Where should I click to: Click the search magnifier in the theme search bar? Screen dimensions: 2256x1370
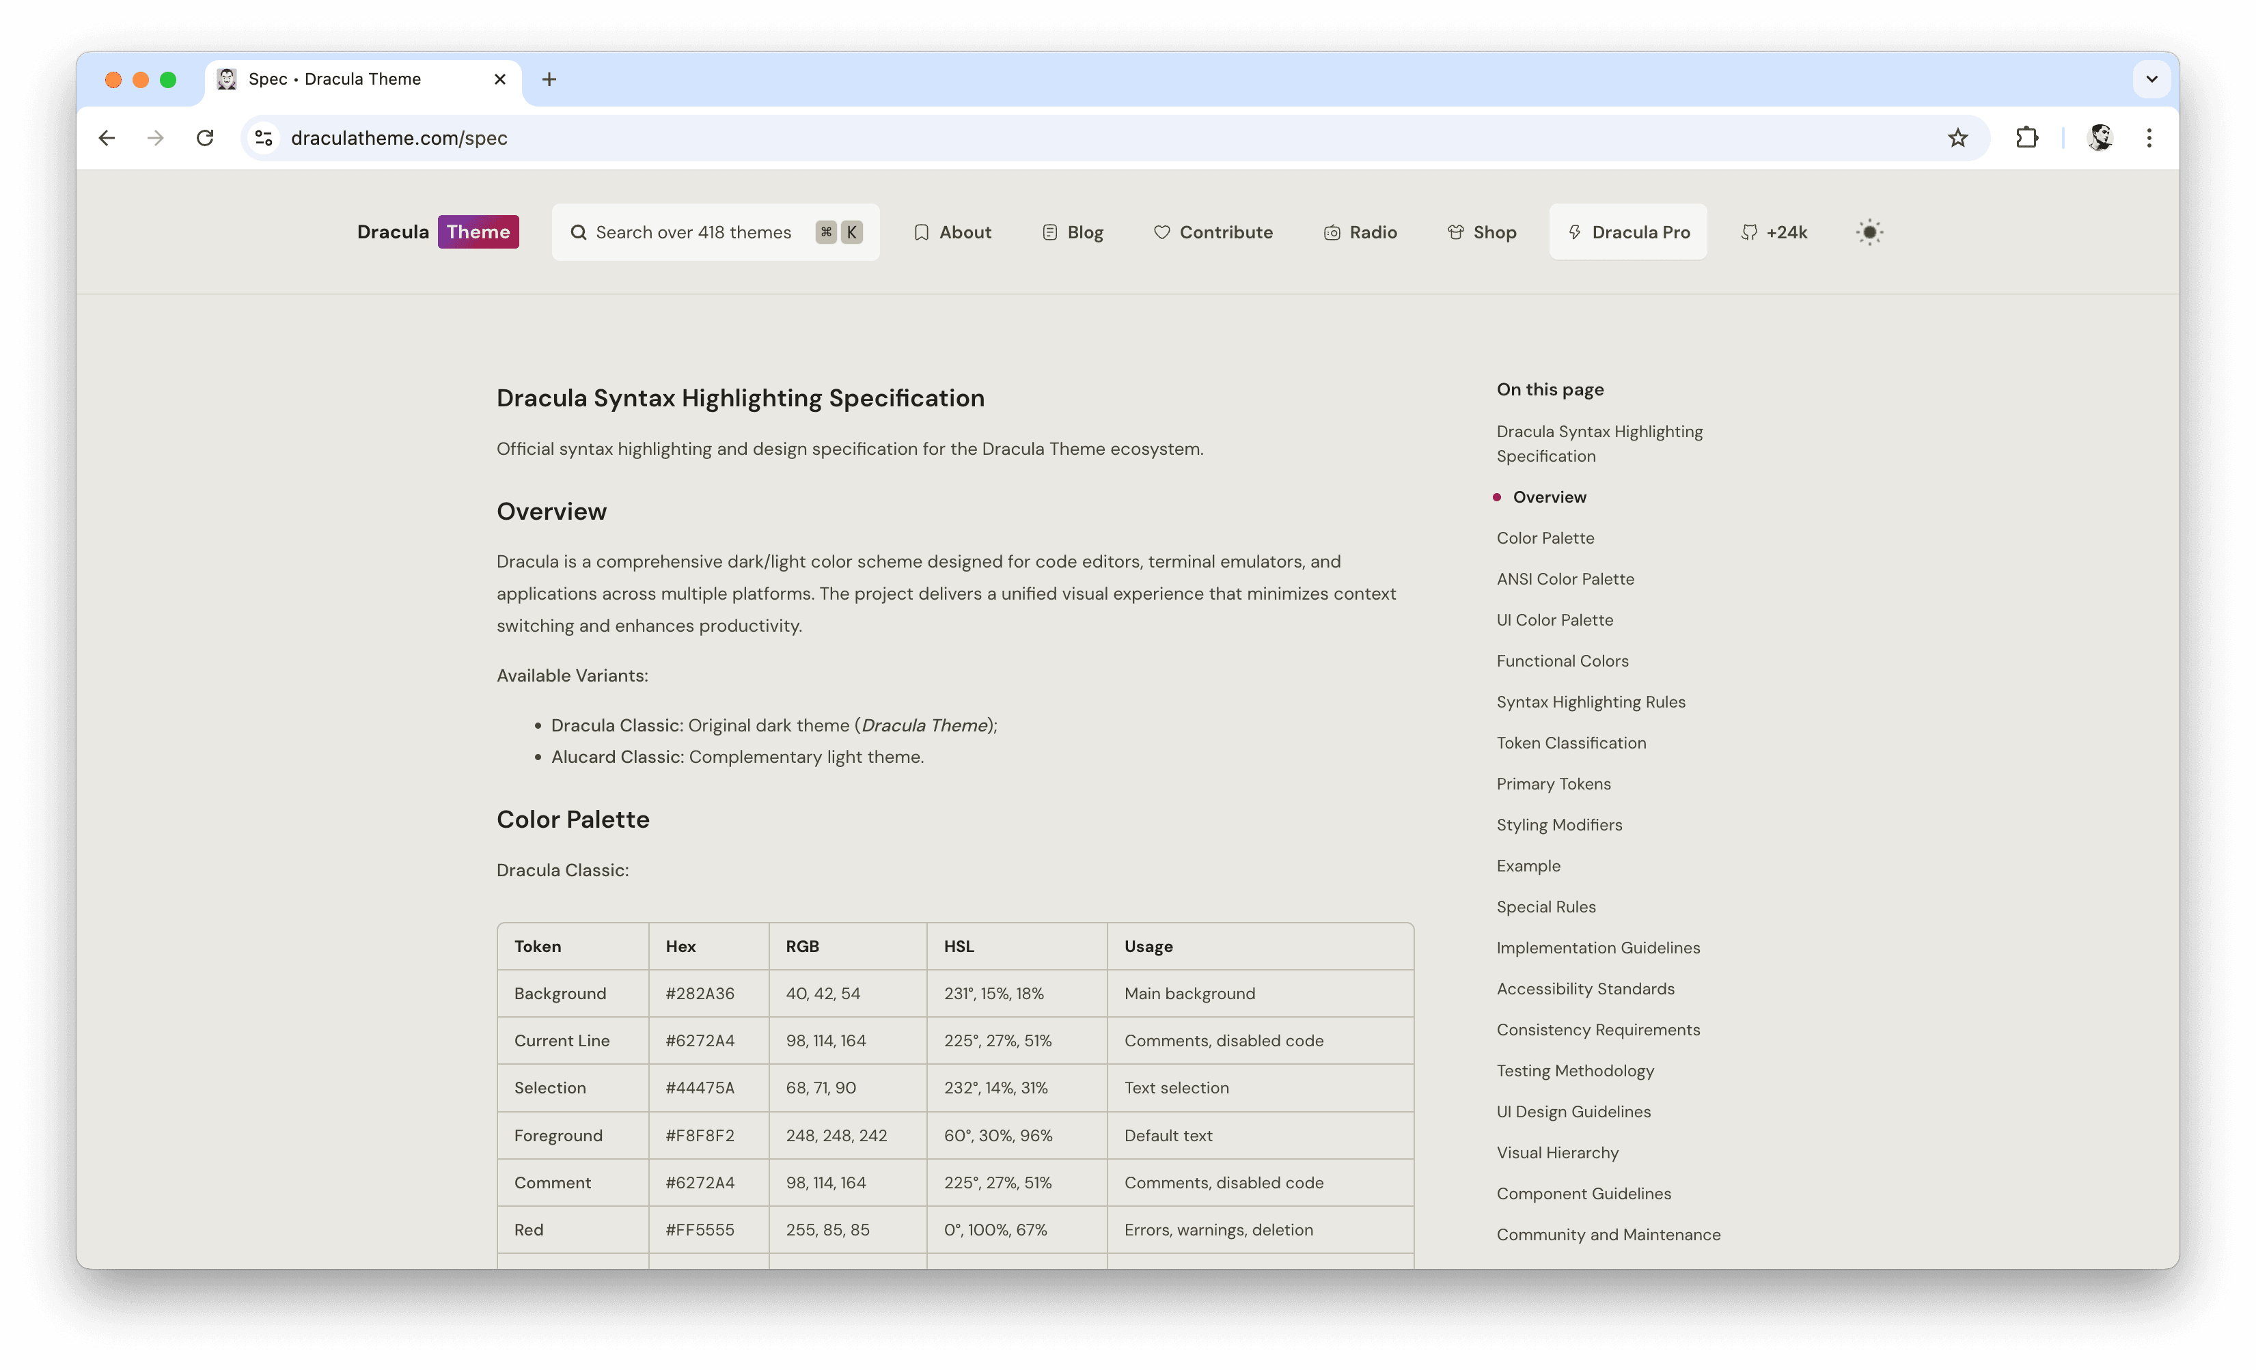coord(579,232)
